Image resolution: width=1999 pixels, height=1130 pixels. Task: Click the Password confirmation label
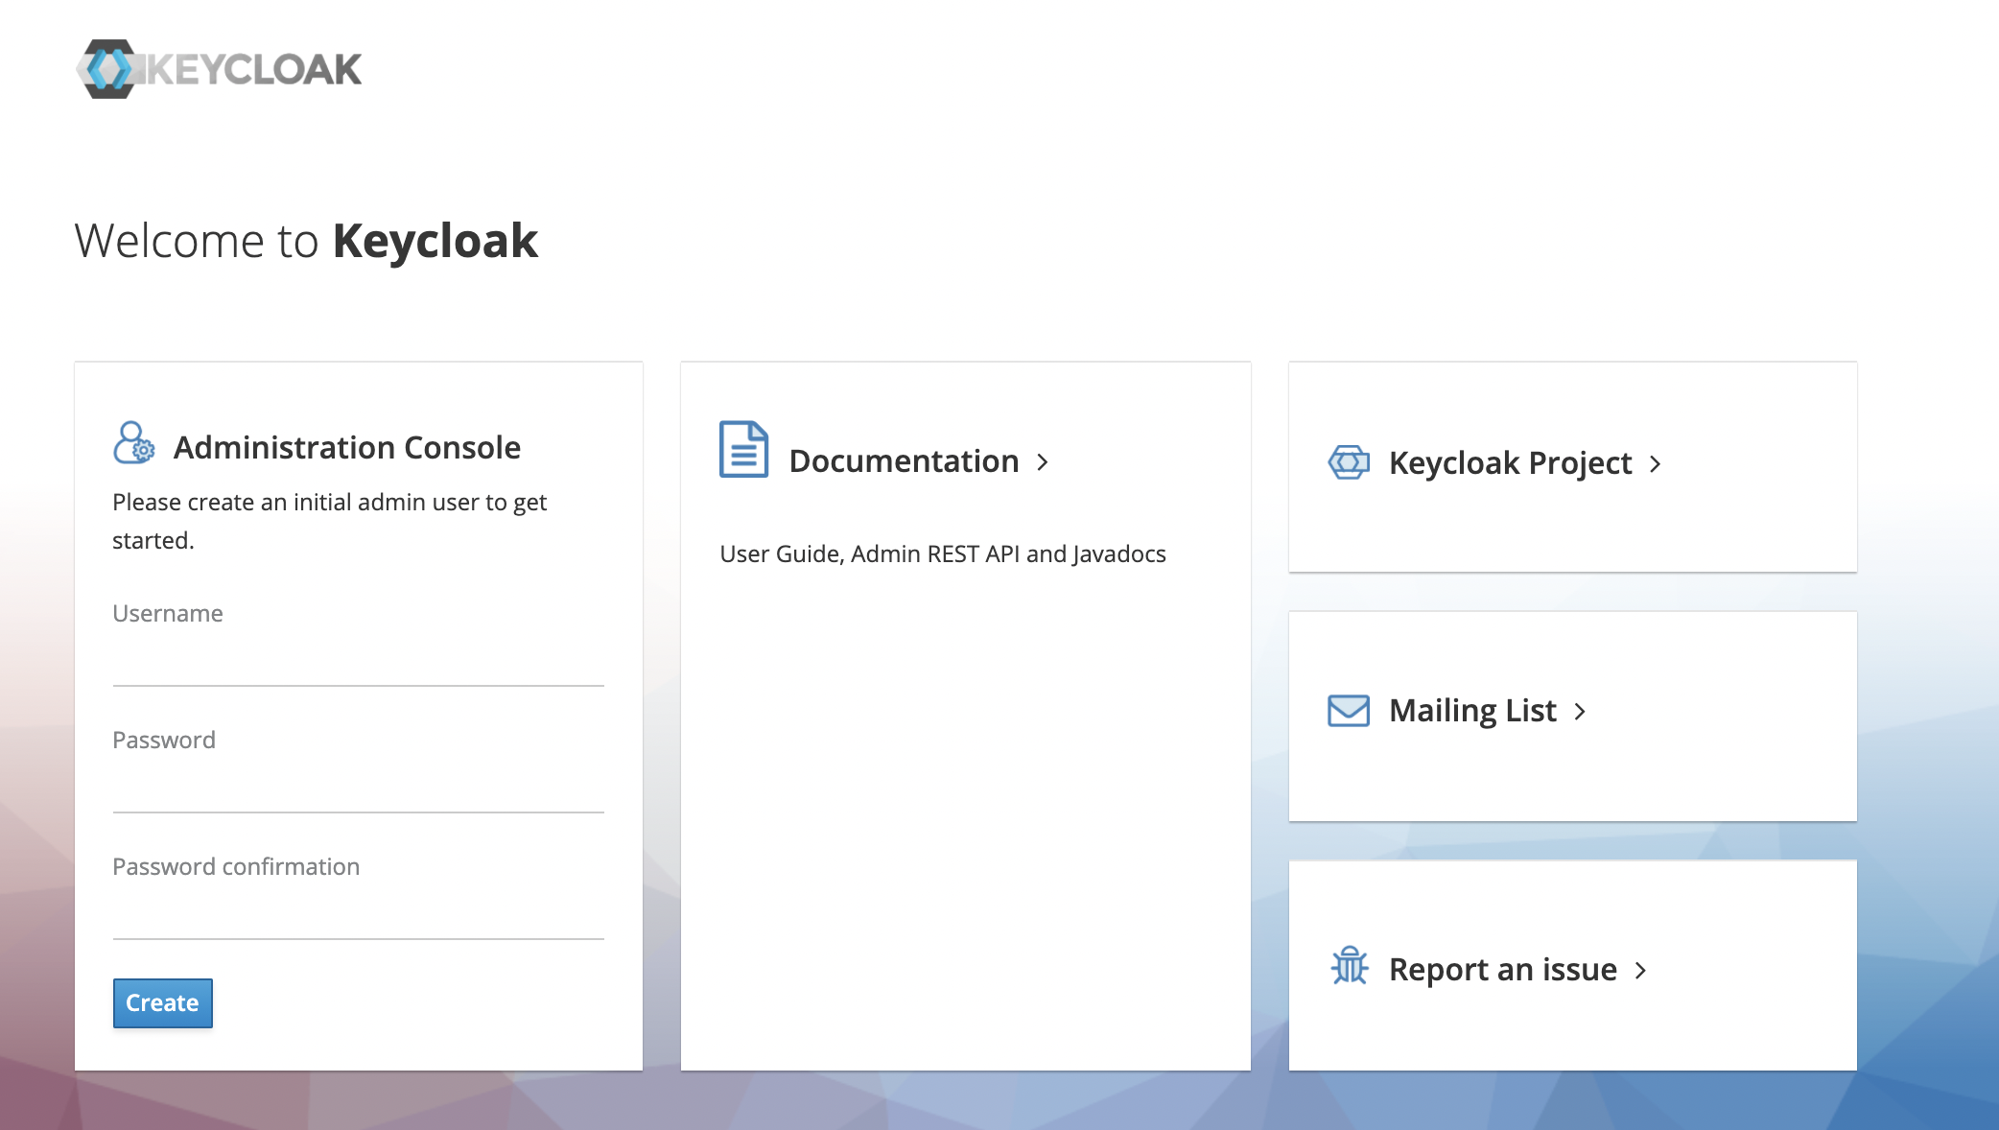(x=236, y=867)
